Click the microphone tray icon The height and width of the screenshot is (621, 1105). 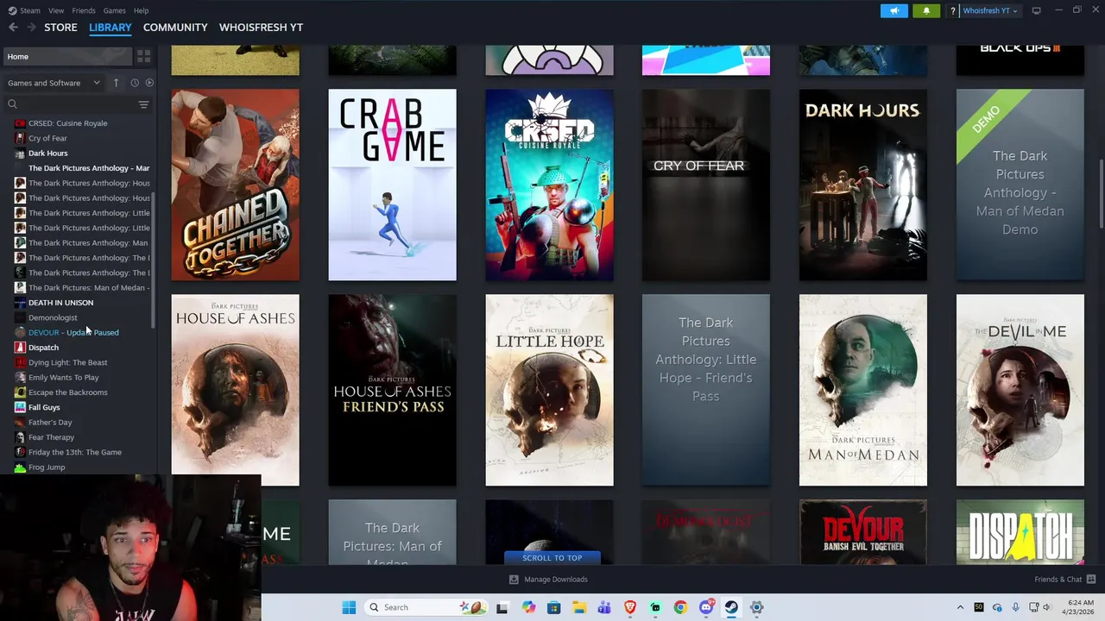point(1016,607)
